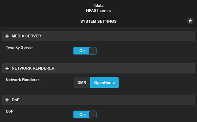Click the fidata HFAS1 series heading

pos(98,8)
